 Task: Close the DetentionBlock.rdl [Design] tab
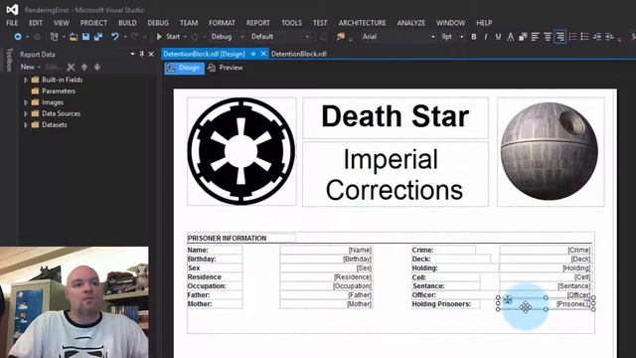pos(262,54)
